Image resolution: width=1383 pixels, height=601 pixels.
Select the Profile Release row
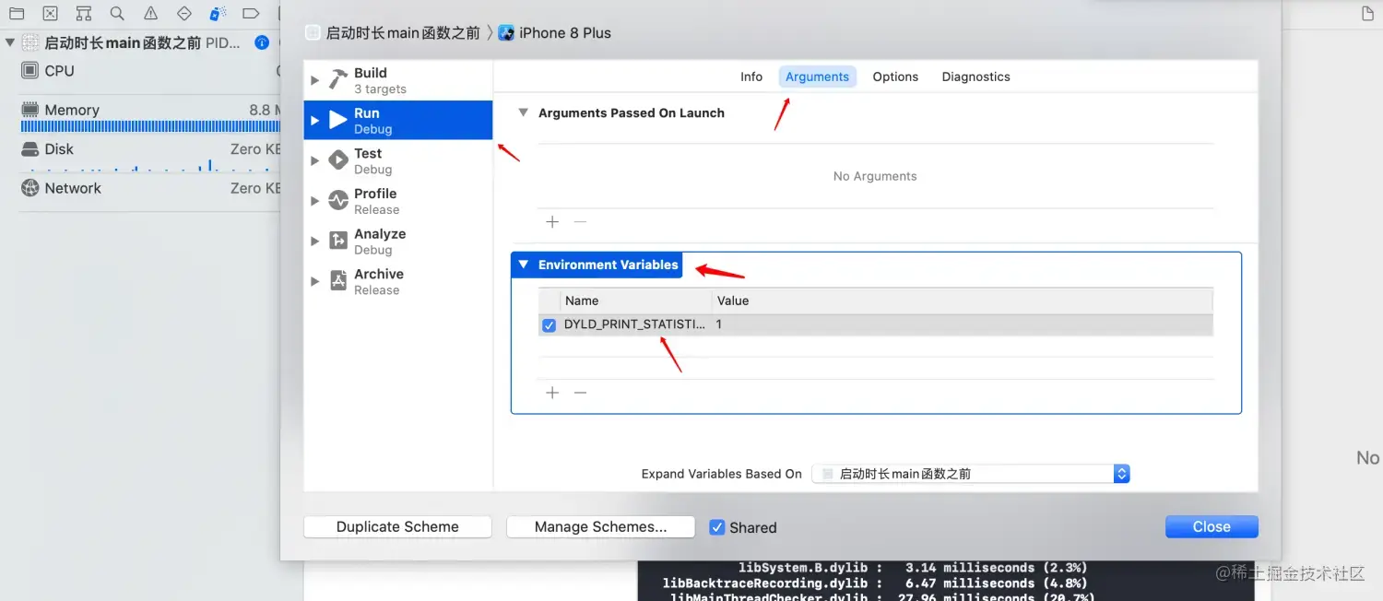(x=398, y=201)
